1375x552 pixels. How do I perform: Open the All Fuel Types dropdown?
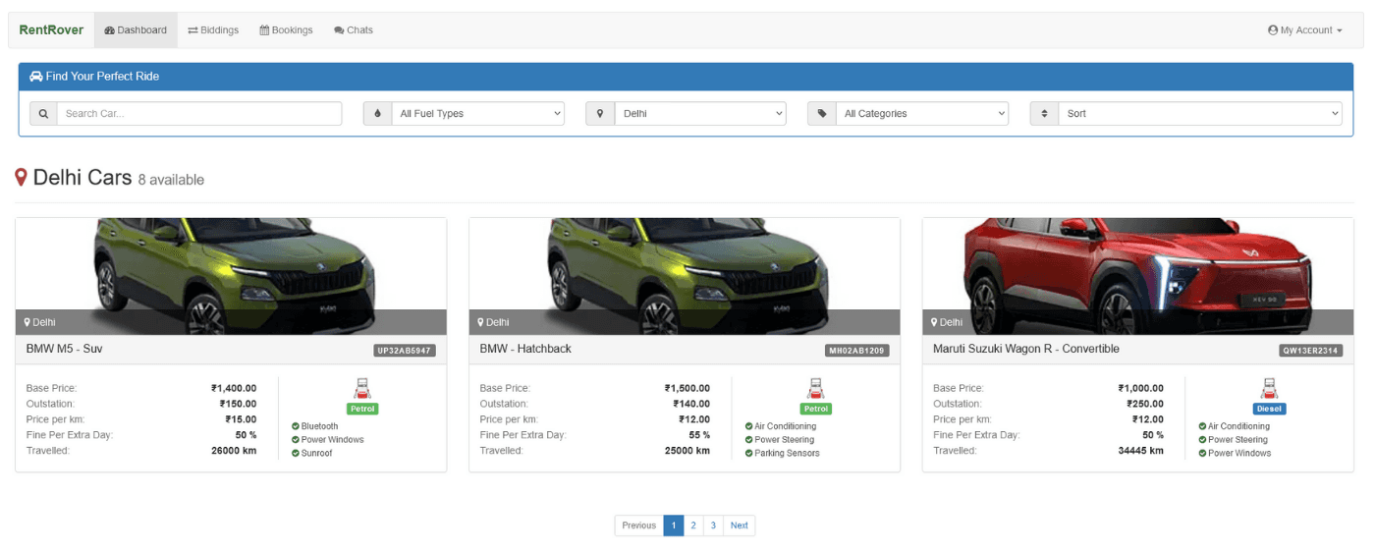coord(477,113)
